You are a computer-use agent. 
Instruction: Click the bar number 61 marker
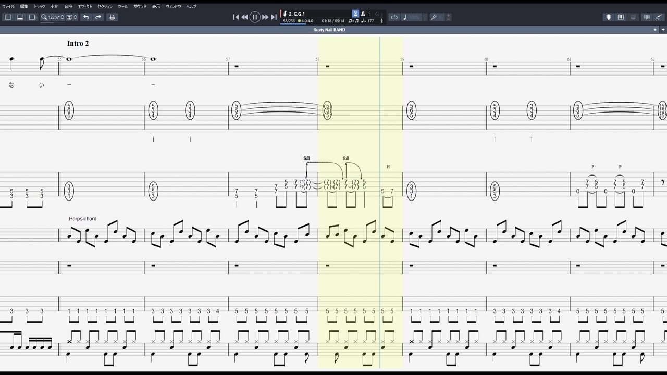pyautogui.click(x=569, y=59)
